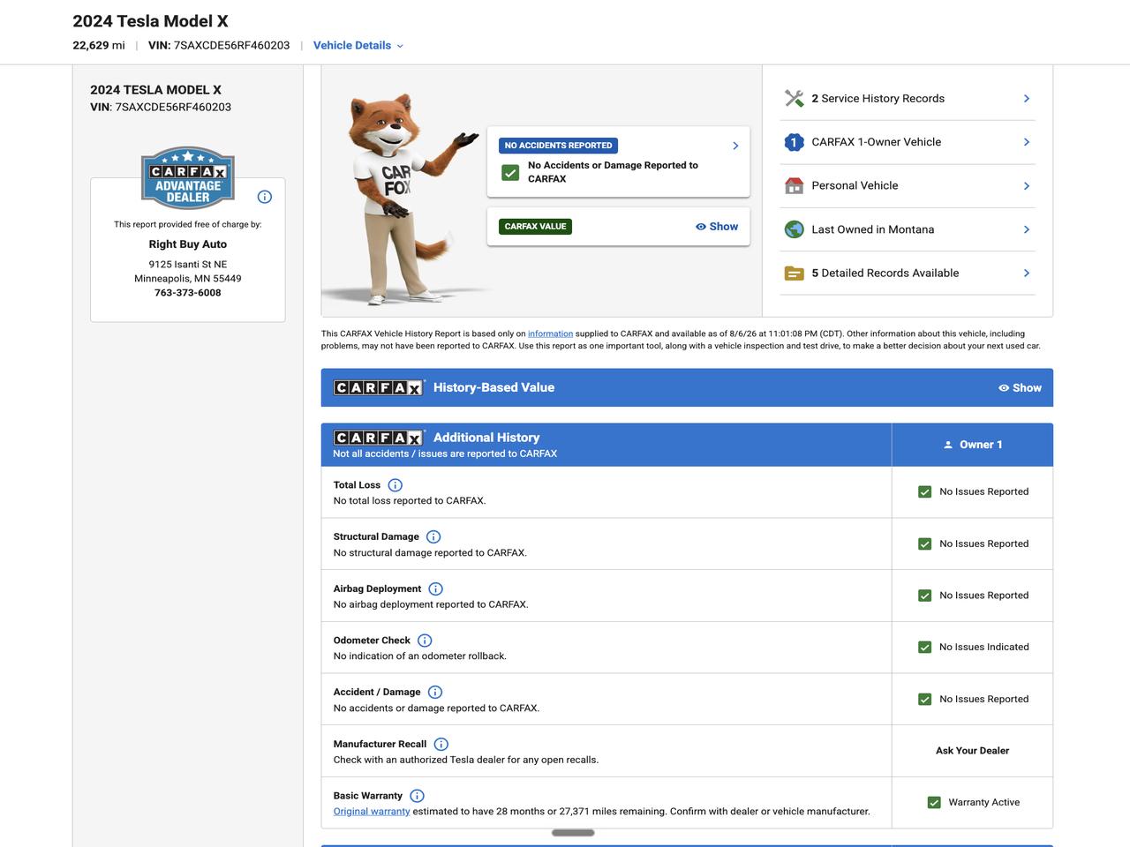Click the CARFAX Advantage Dealer badge

188,177
